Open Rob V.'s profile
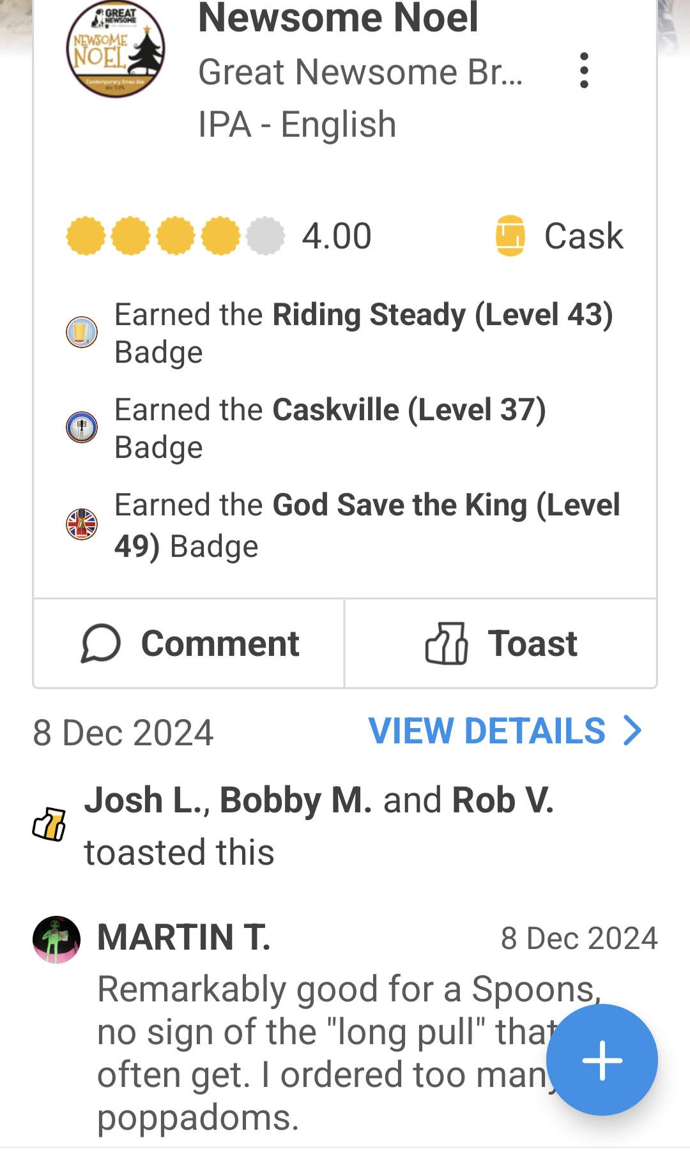The width and height of the screenshot is (690, 1154). [502, 800]
